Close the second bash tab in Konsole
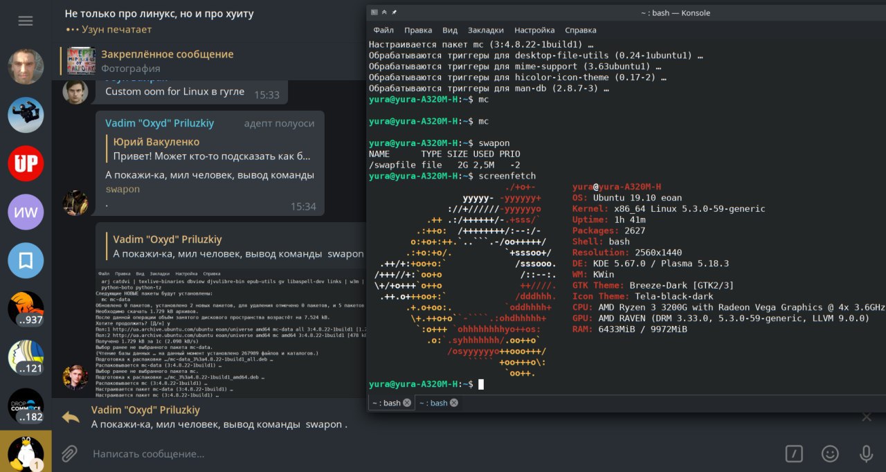This screenshot has height=472, width=886. [x=454, y=403]
